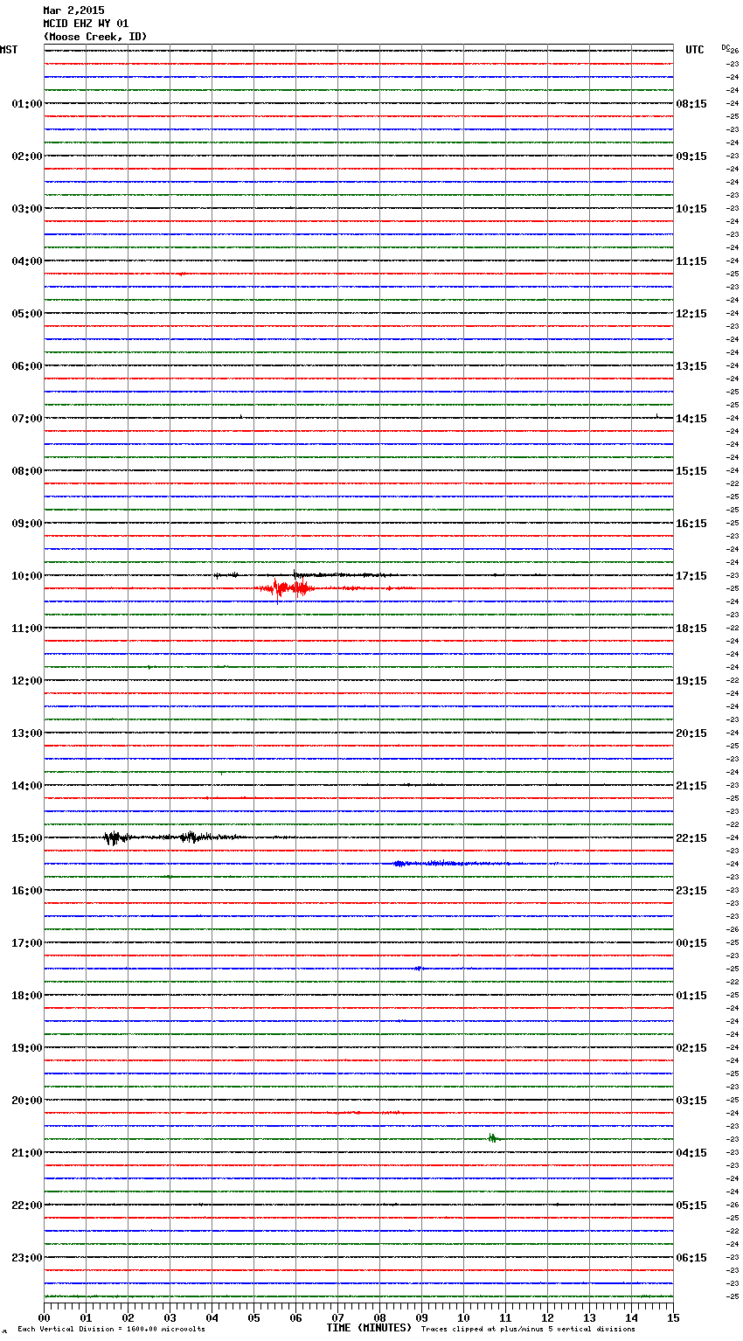Image resolution: width=743 pixels, height=1341 pixels.
Task: Click the small red blip after the 04:00 trace
Action: [181, 274]
